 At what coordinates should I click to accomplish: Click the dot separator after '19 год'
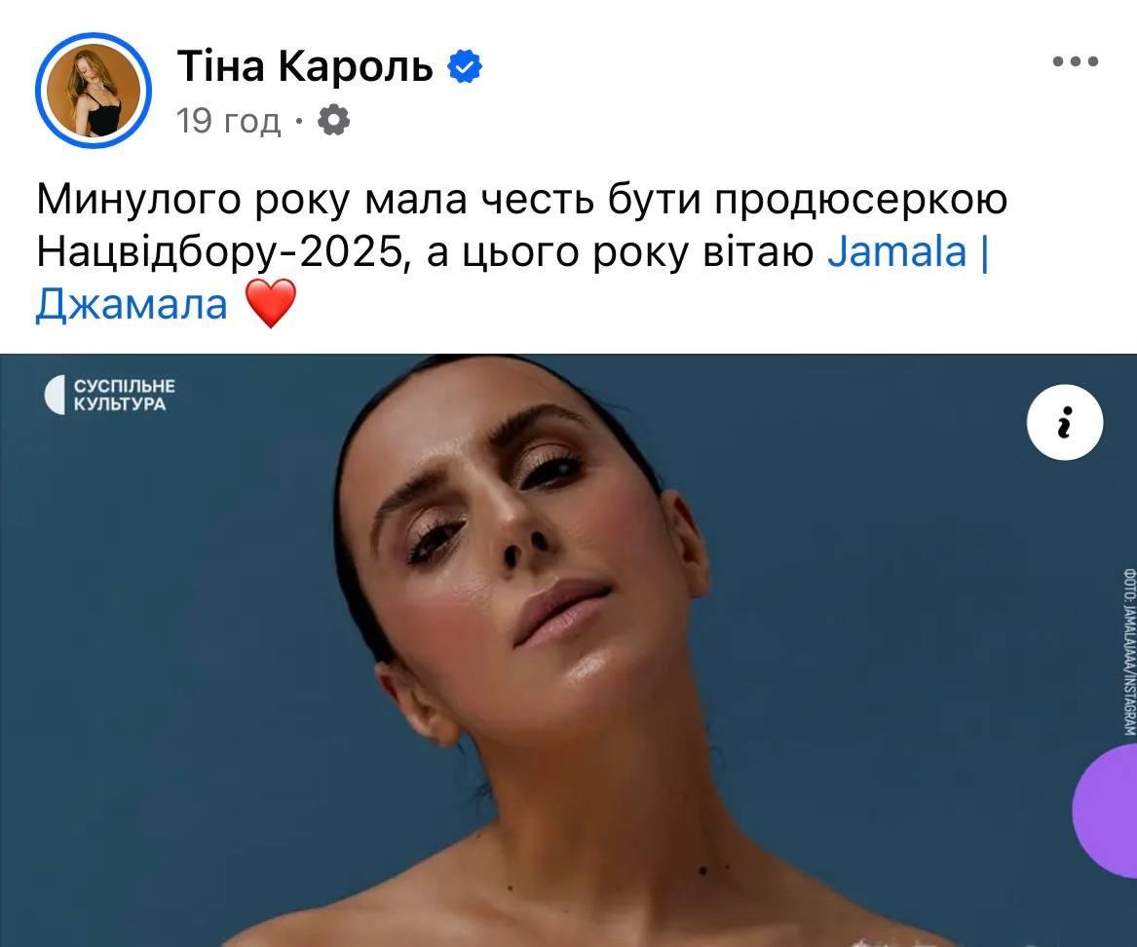point(299,121)
